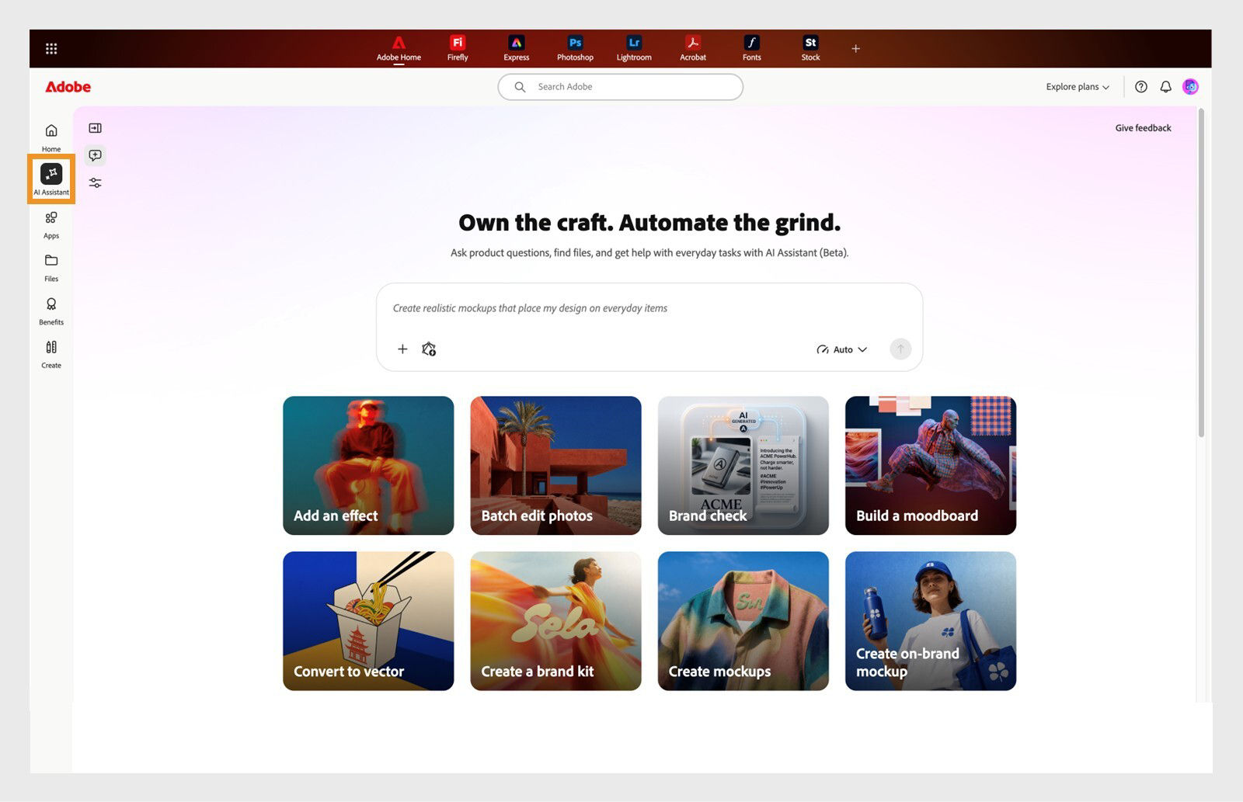View notifications bell icon

tap(1165, 87)
